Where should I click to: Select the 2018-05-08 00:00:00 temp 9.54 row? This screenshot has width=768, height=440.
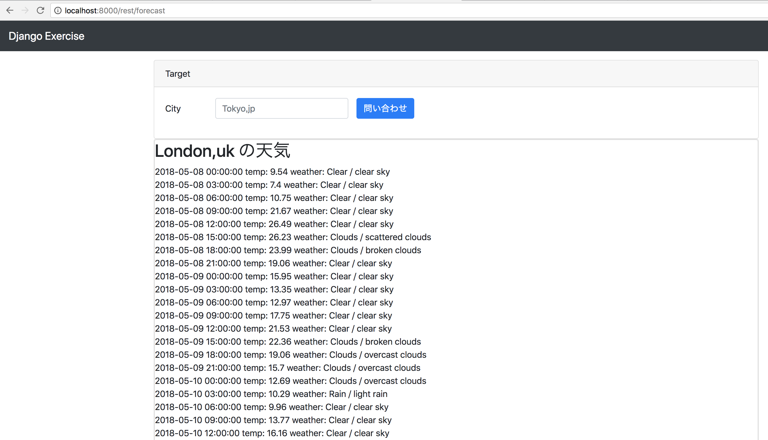[x=272, y=172]
